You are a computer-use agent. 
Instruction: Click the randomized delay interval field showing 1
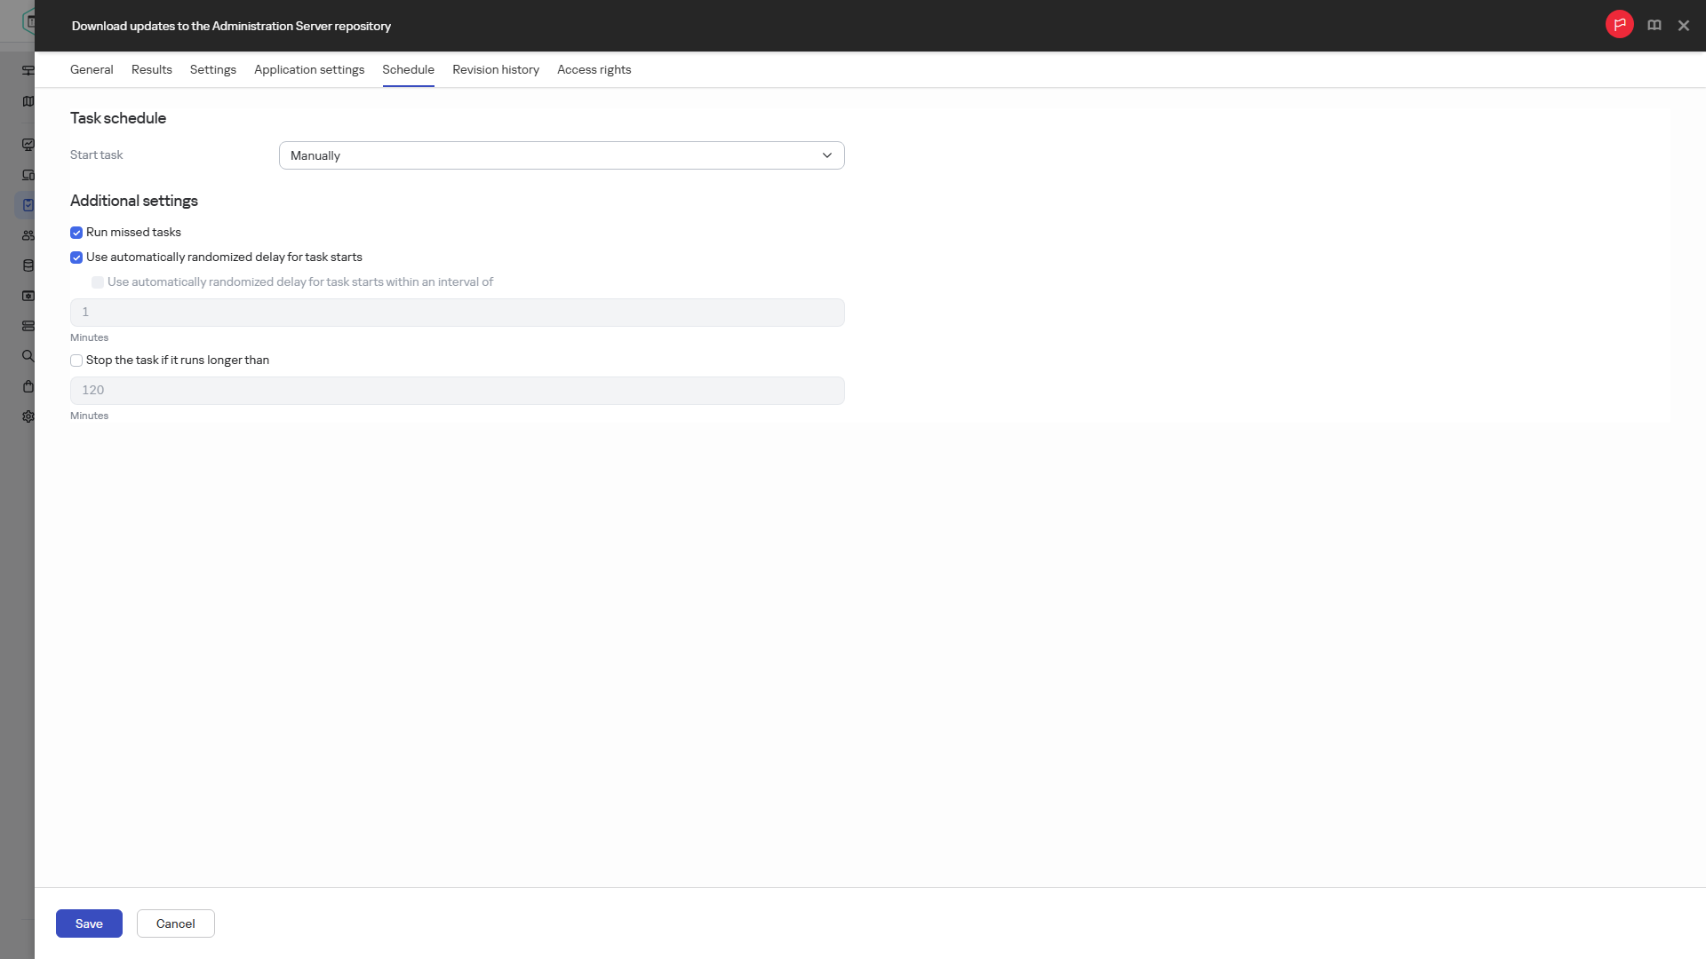click(458, 313)
